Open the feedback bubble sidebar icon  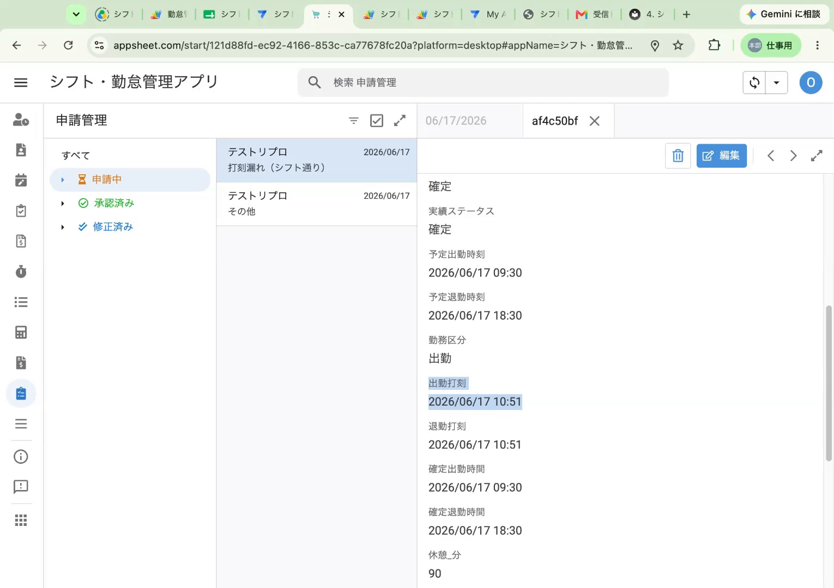click(x=21, y=487)
